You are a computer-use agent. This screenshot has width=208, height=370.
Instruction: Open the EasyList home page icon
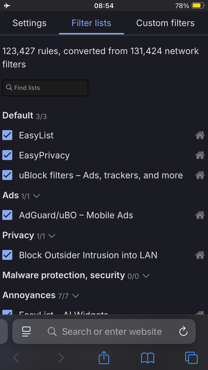click(200, 136)
